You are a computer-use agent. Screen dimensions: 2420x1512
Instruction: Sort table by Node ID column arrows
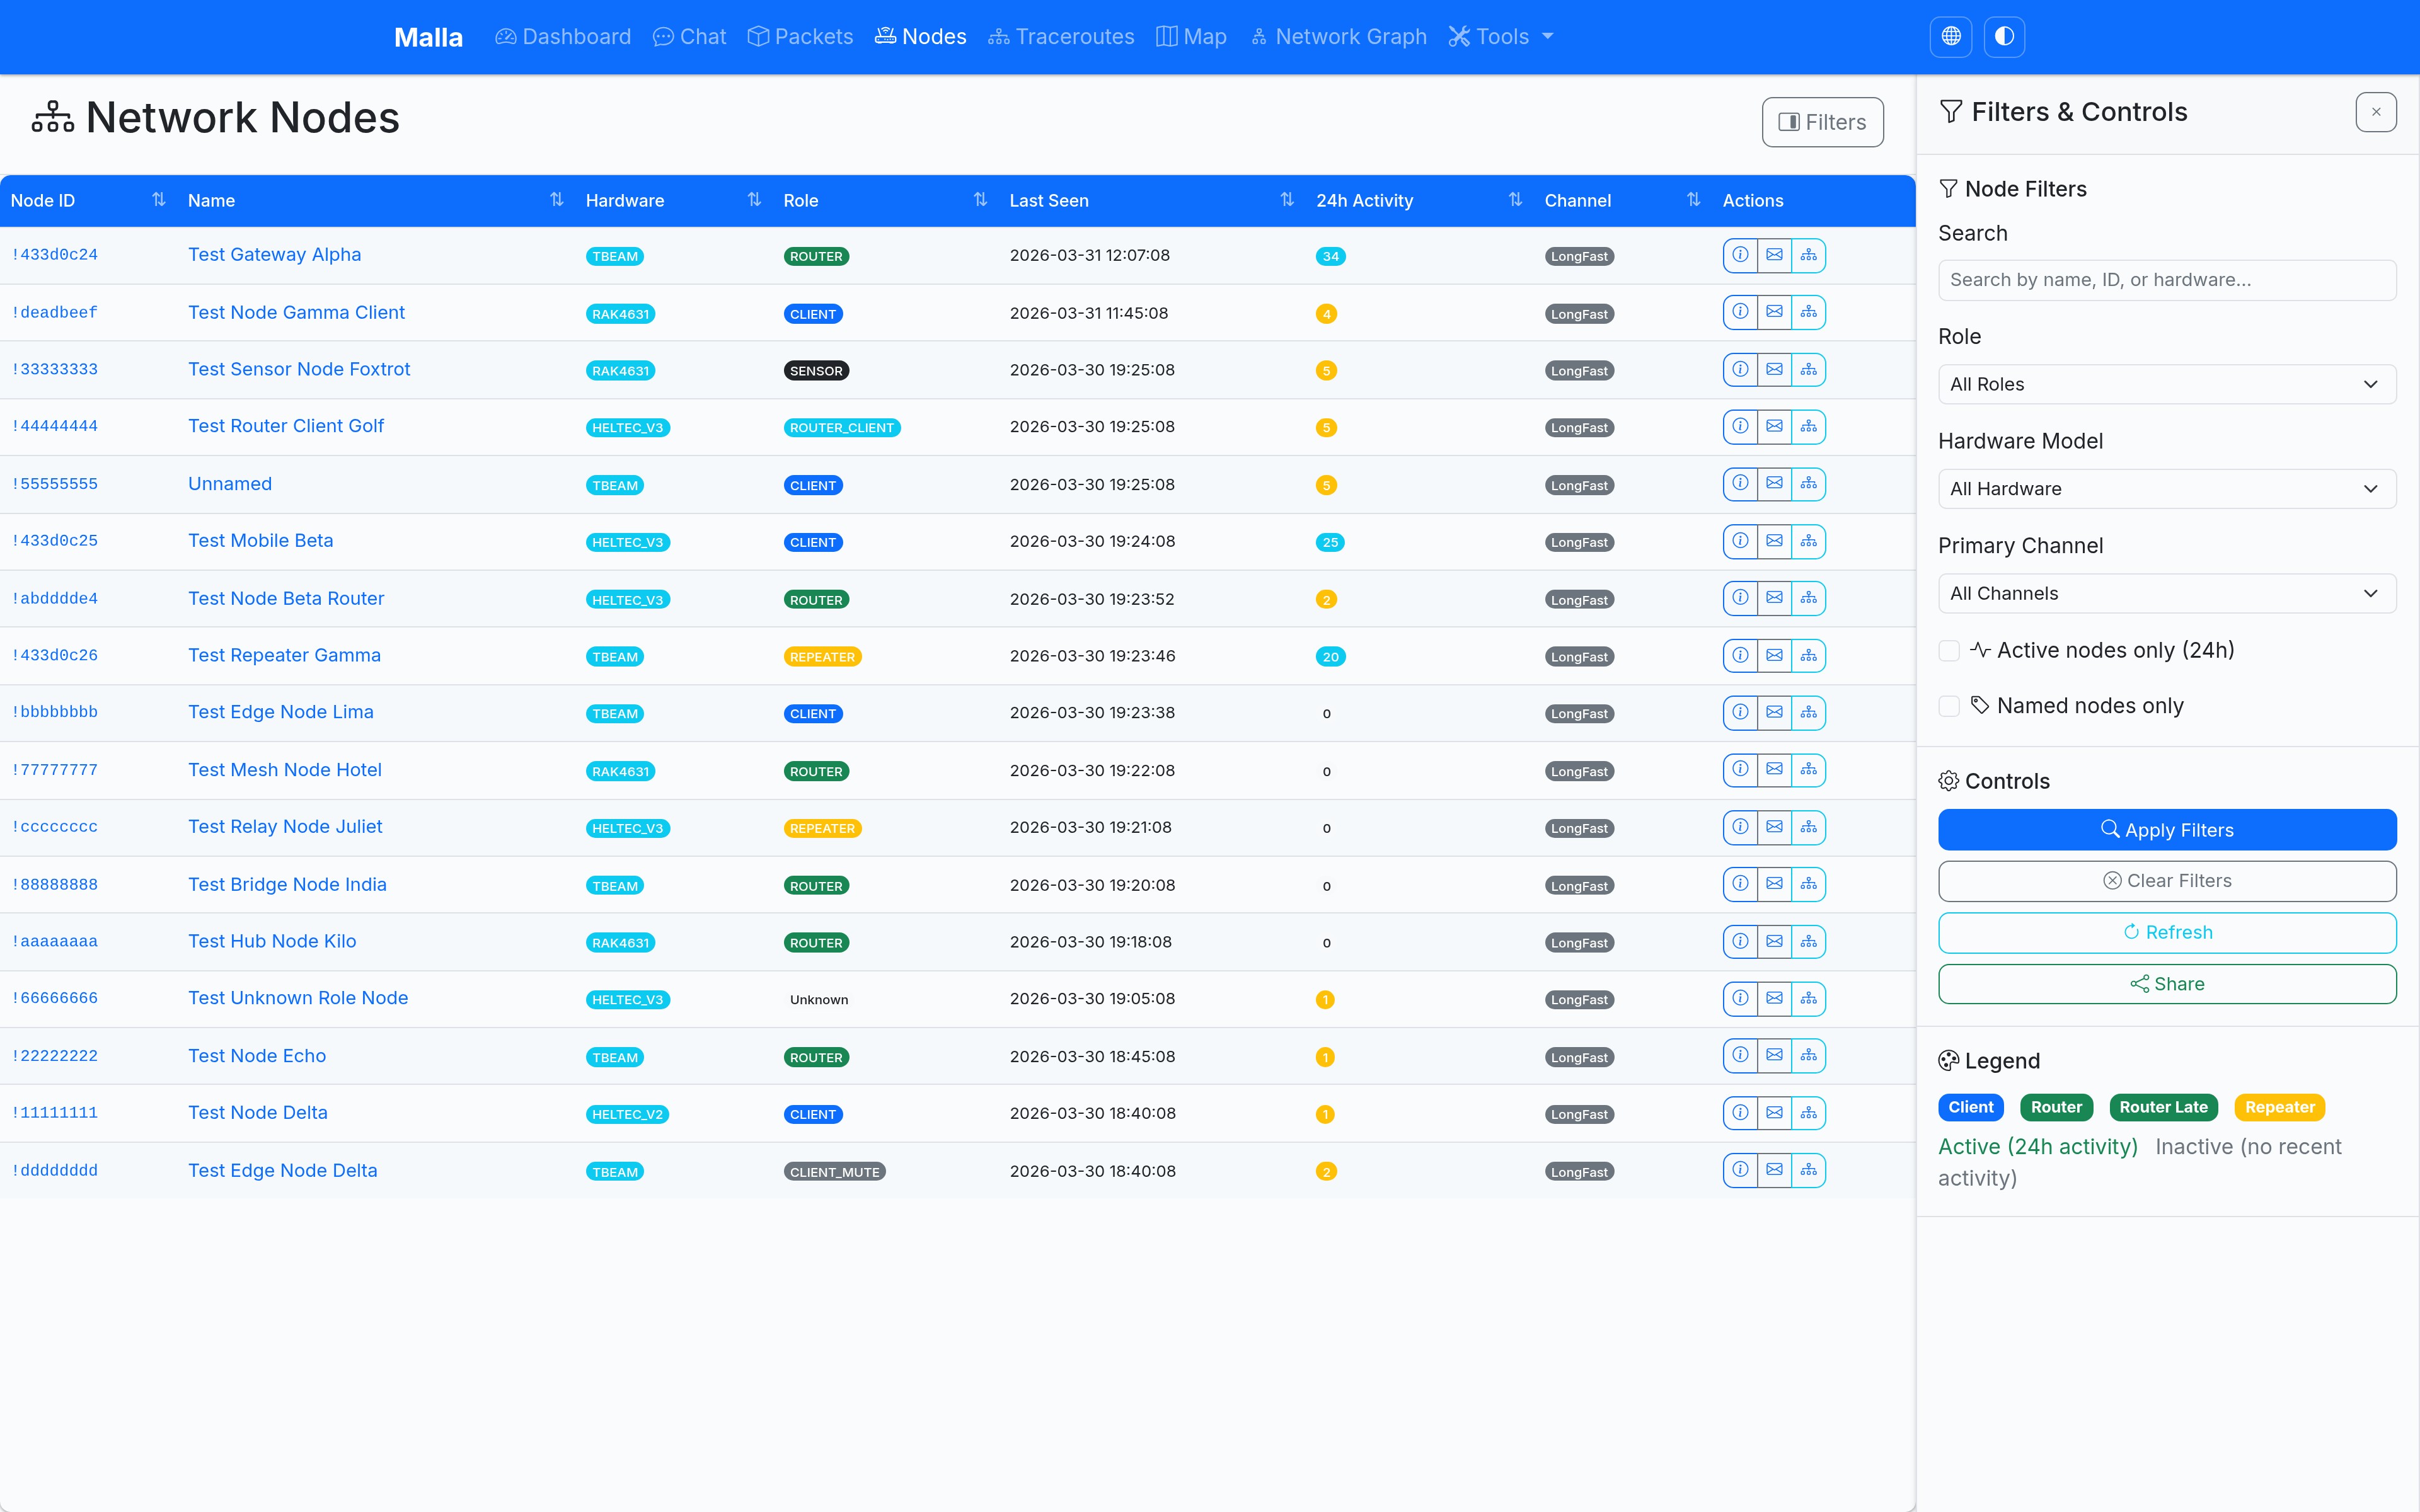click(x=158, y=200)
